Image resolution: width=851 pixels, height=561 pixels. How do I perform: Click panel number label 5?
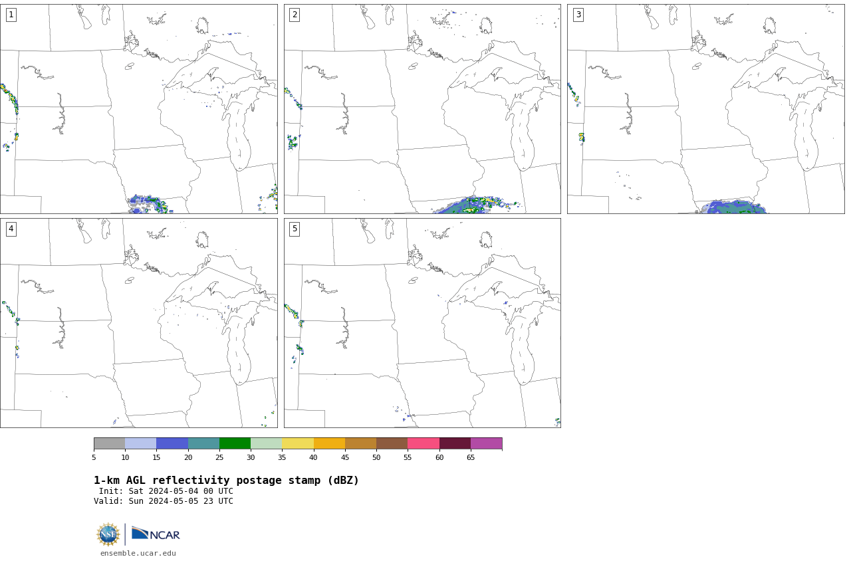[295, 229]
